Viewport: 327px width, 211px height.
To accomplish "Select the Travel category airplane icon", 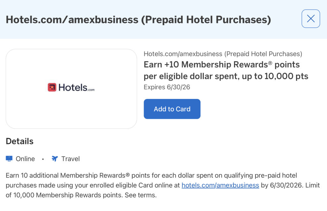I will (x=54, y=158).
